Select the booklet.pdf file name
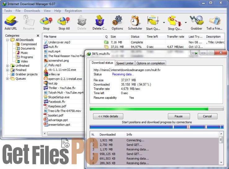The width and height of the screenshot is (229, 169). coord(56,115)
